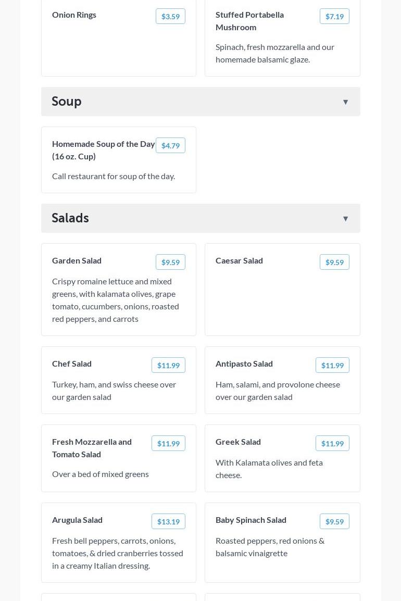Open the Garden Salad item title
This screenshot has height=601, width=401.
(77, 260)
